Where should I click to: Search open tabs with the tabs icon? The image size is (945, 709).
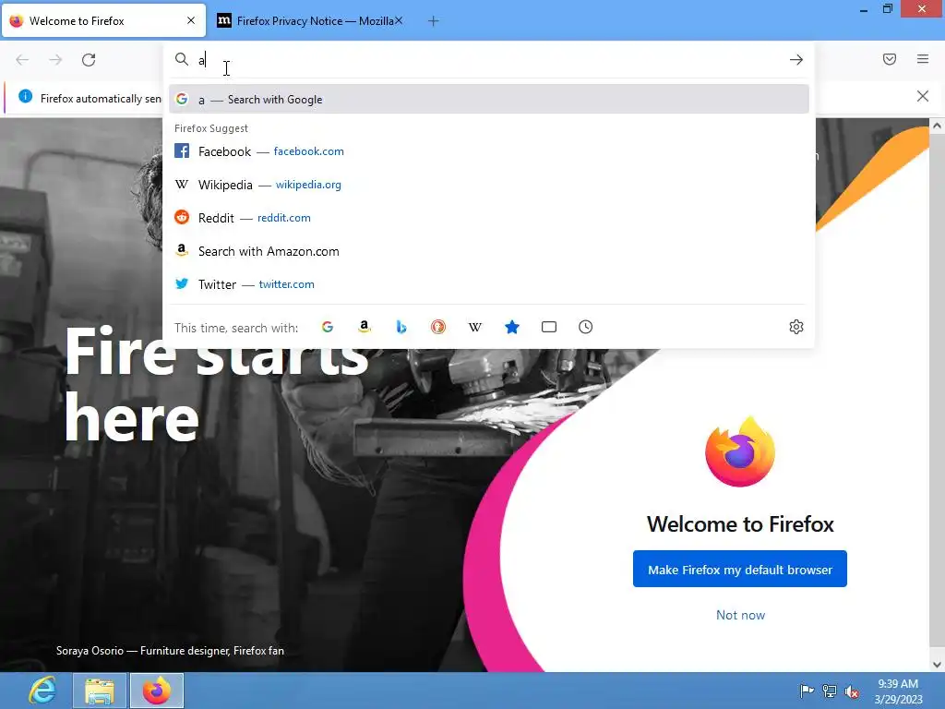pyautogui.click(x=549, y=327)
